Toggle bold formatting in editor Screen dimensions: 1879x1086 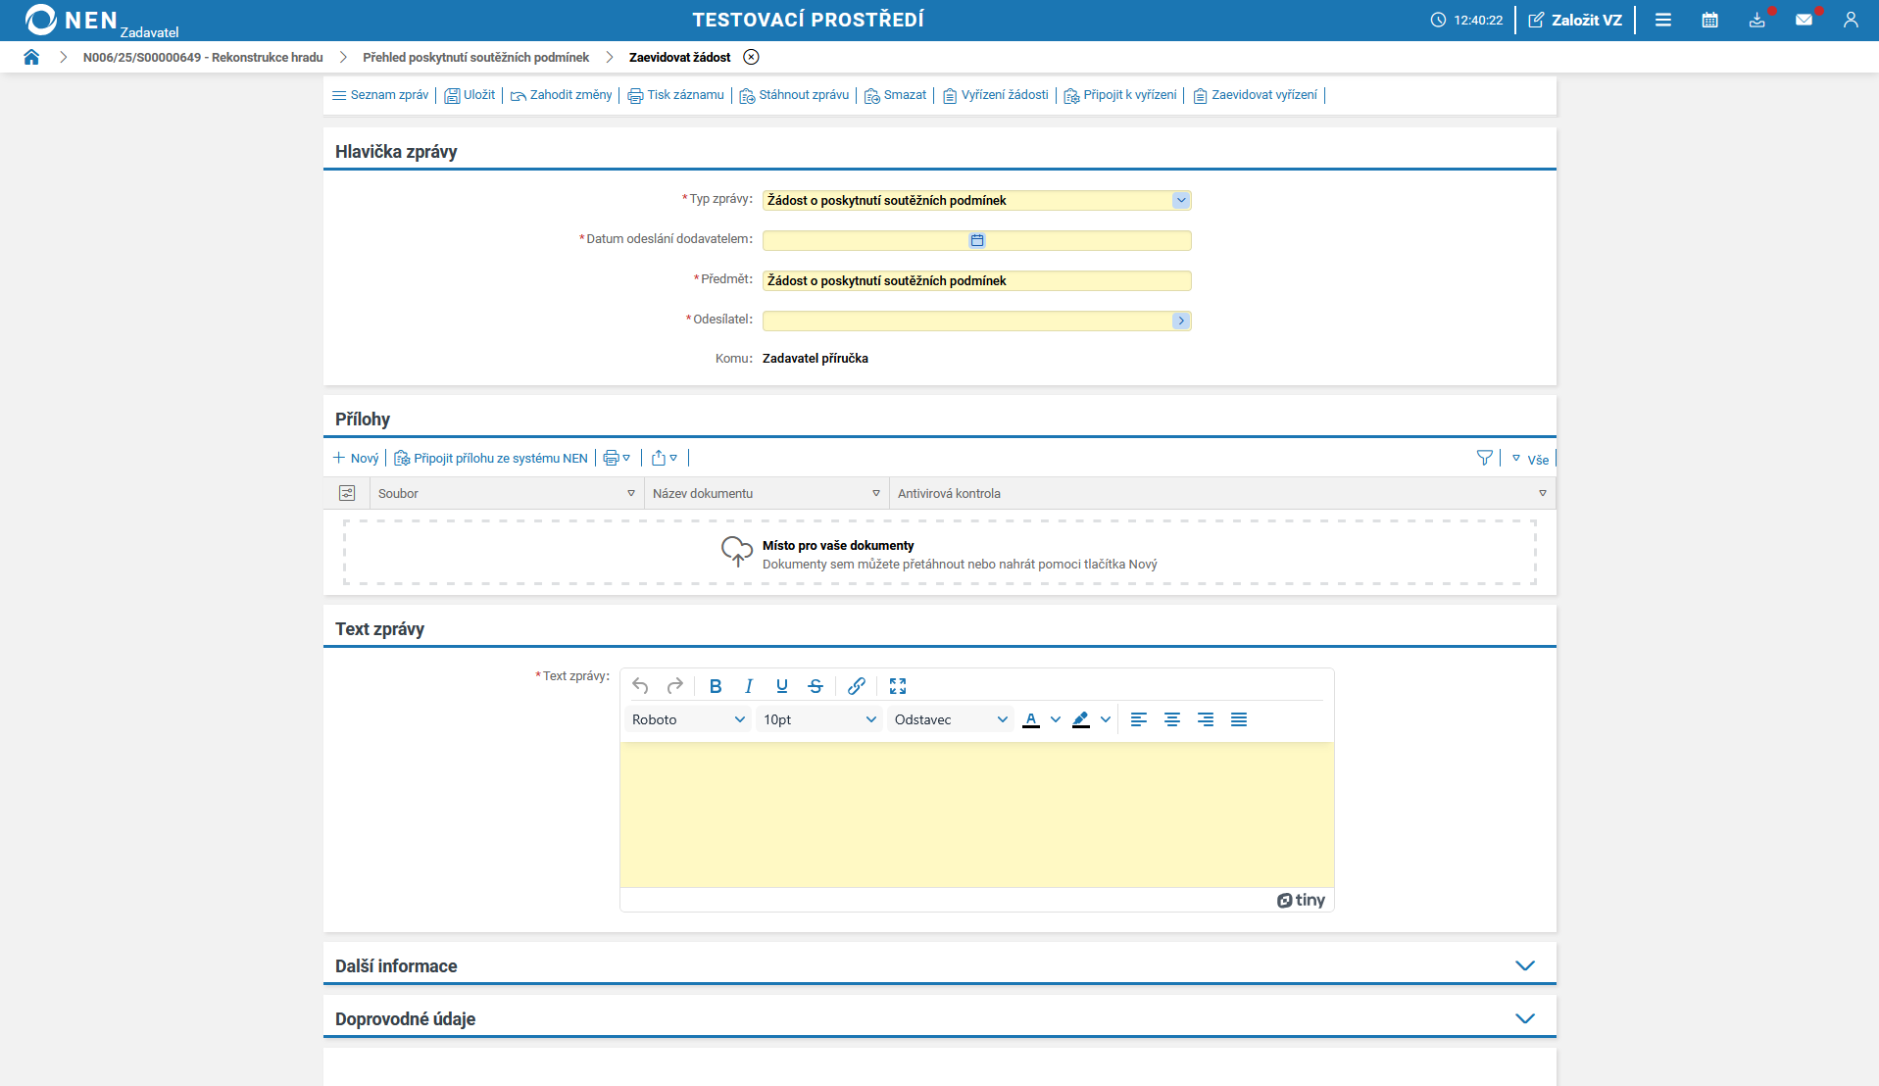point(715,686)
